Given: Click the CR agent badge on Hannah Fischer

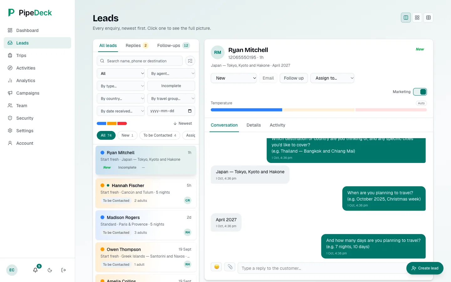Looking at the screenshot, I should [x=188, y=201].
